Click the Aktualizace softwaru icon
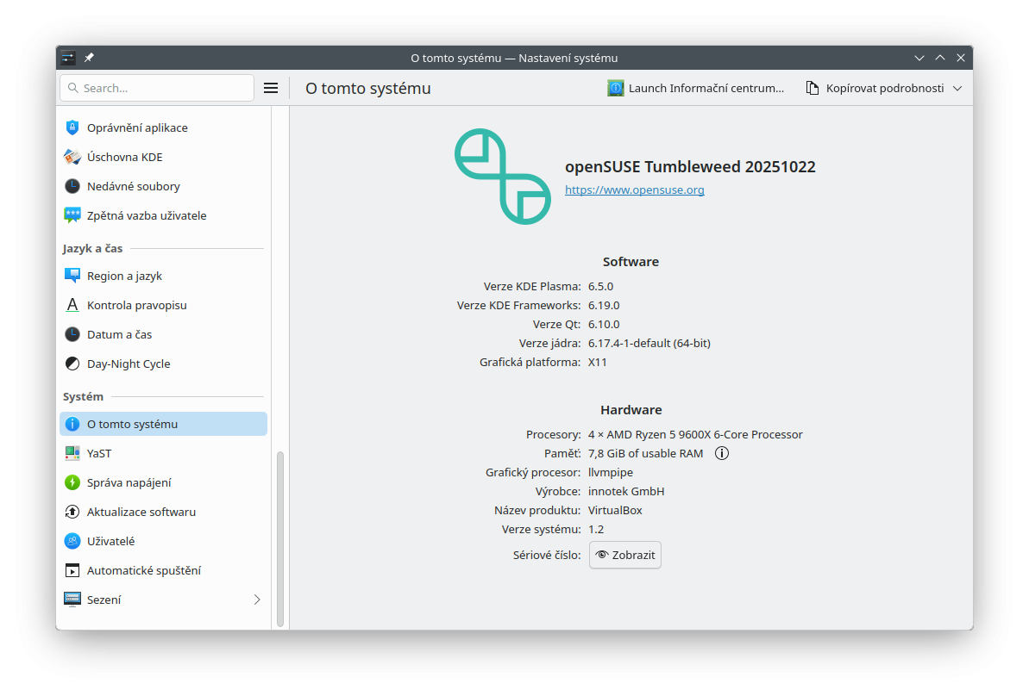Image resolution: width=1029 pixels, height=696 pixels. (72, 512)
